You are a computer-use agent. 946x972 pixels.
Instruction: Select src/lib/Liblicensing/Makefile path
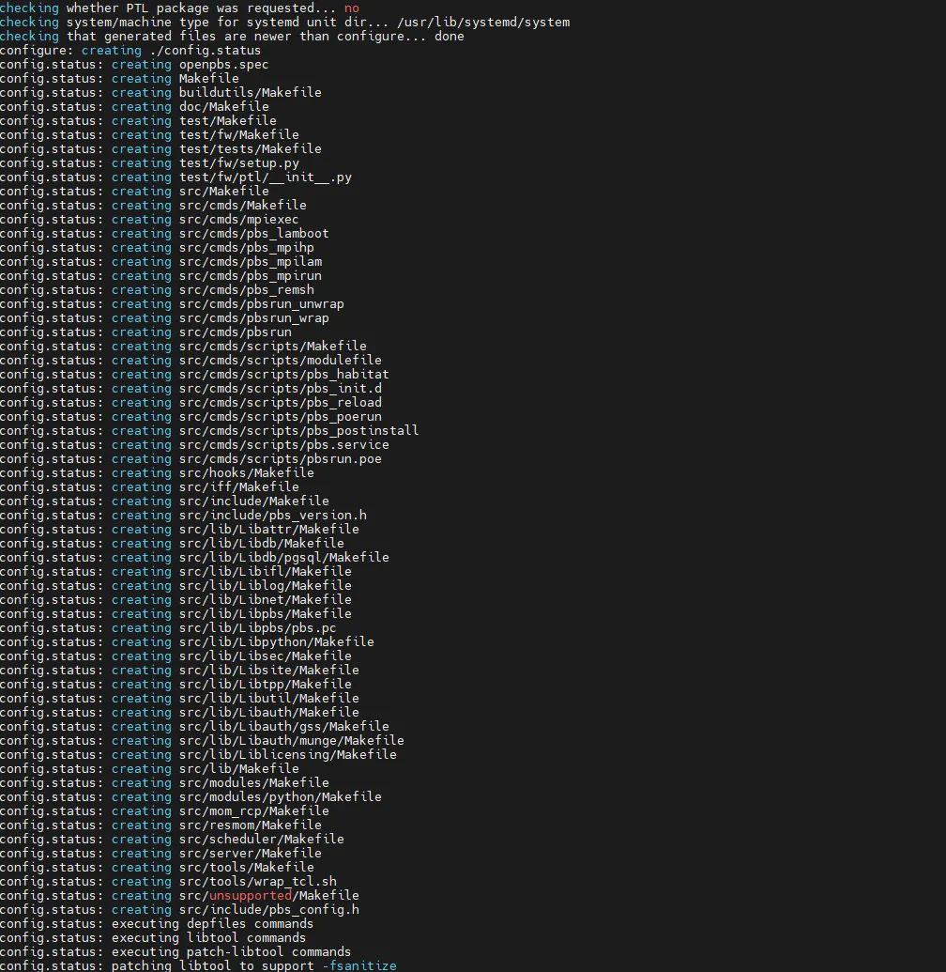tap(287, 755)
